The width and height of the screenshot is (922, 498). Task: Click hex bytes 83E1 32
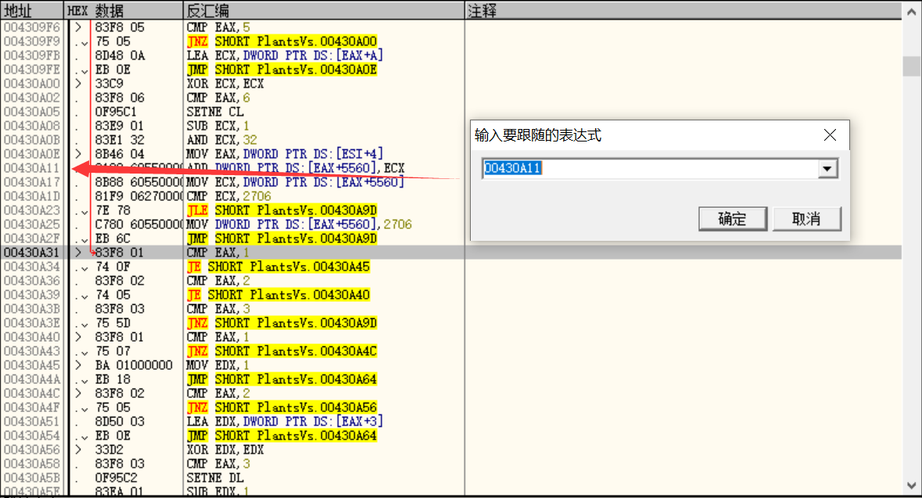pos(120,140)
